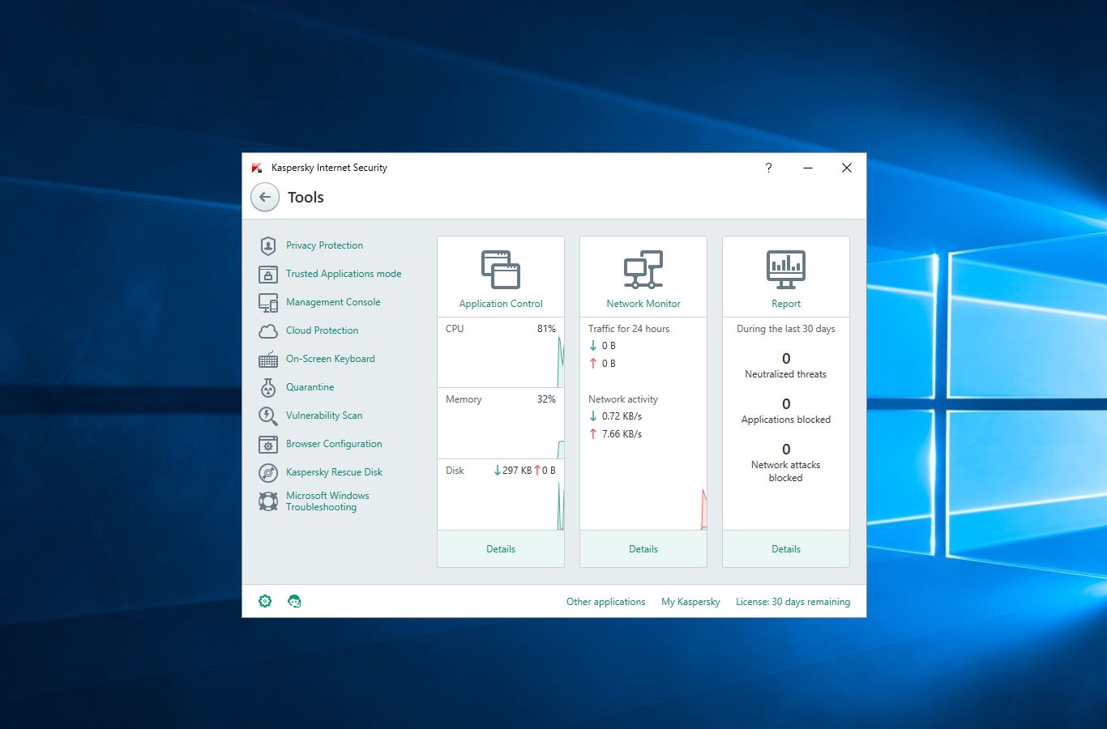
Task: Open the Kaspersky Rescue Disk link
Action: click(x=334, y=472)
